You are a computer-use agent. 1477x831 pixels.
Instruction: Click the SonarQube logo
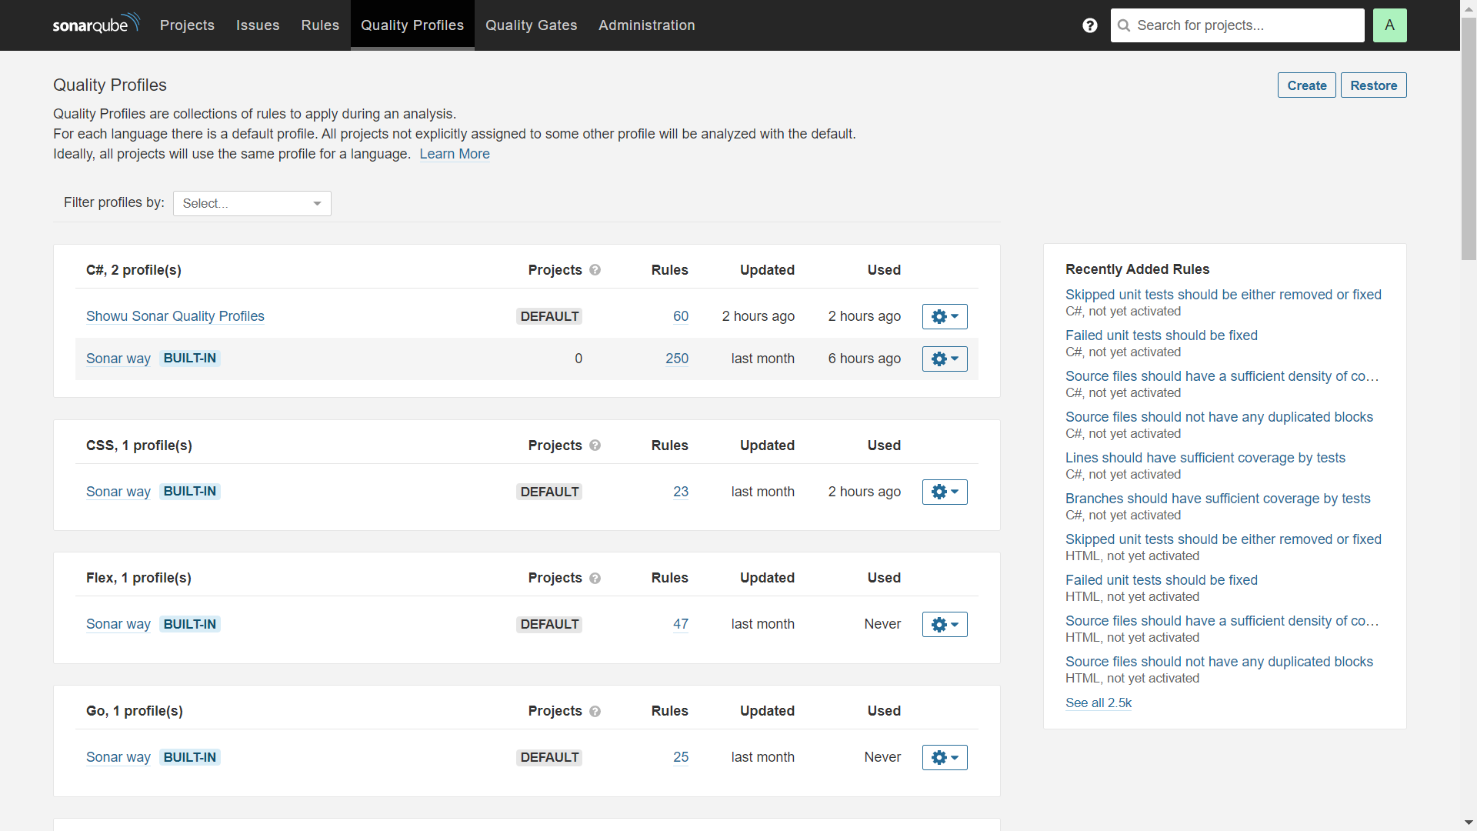click(95, 24)
